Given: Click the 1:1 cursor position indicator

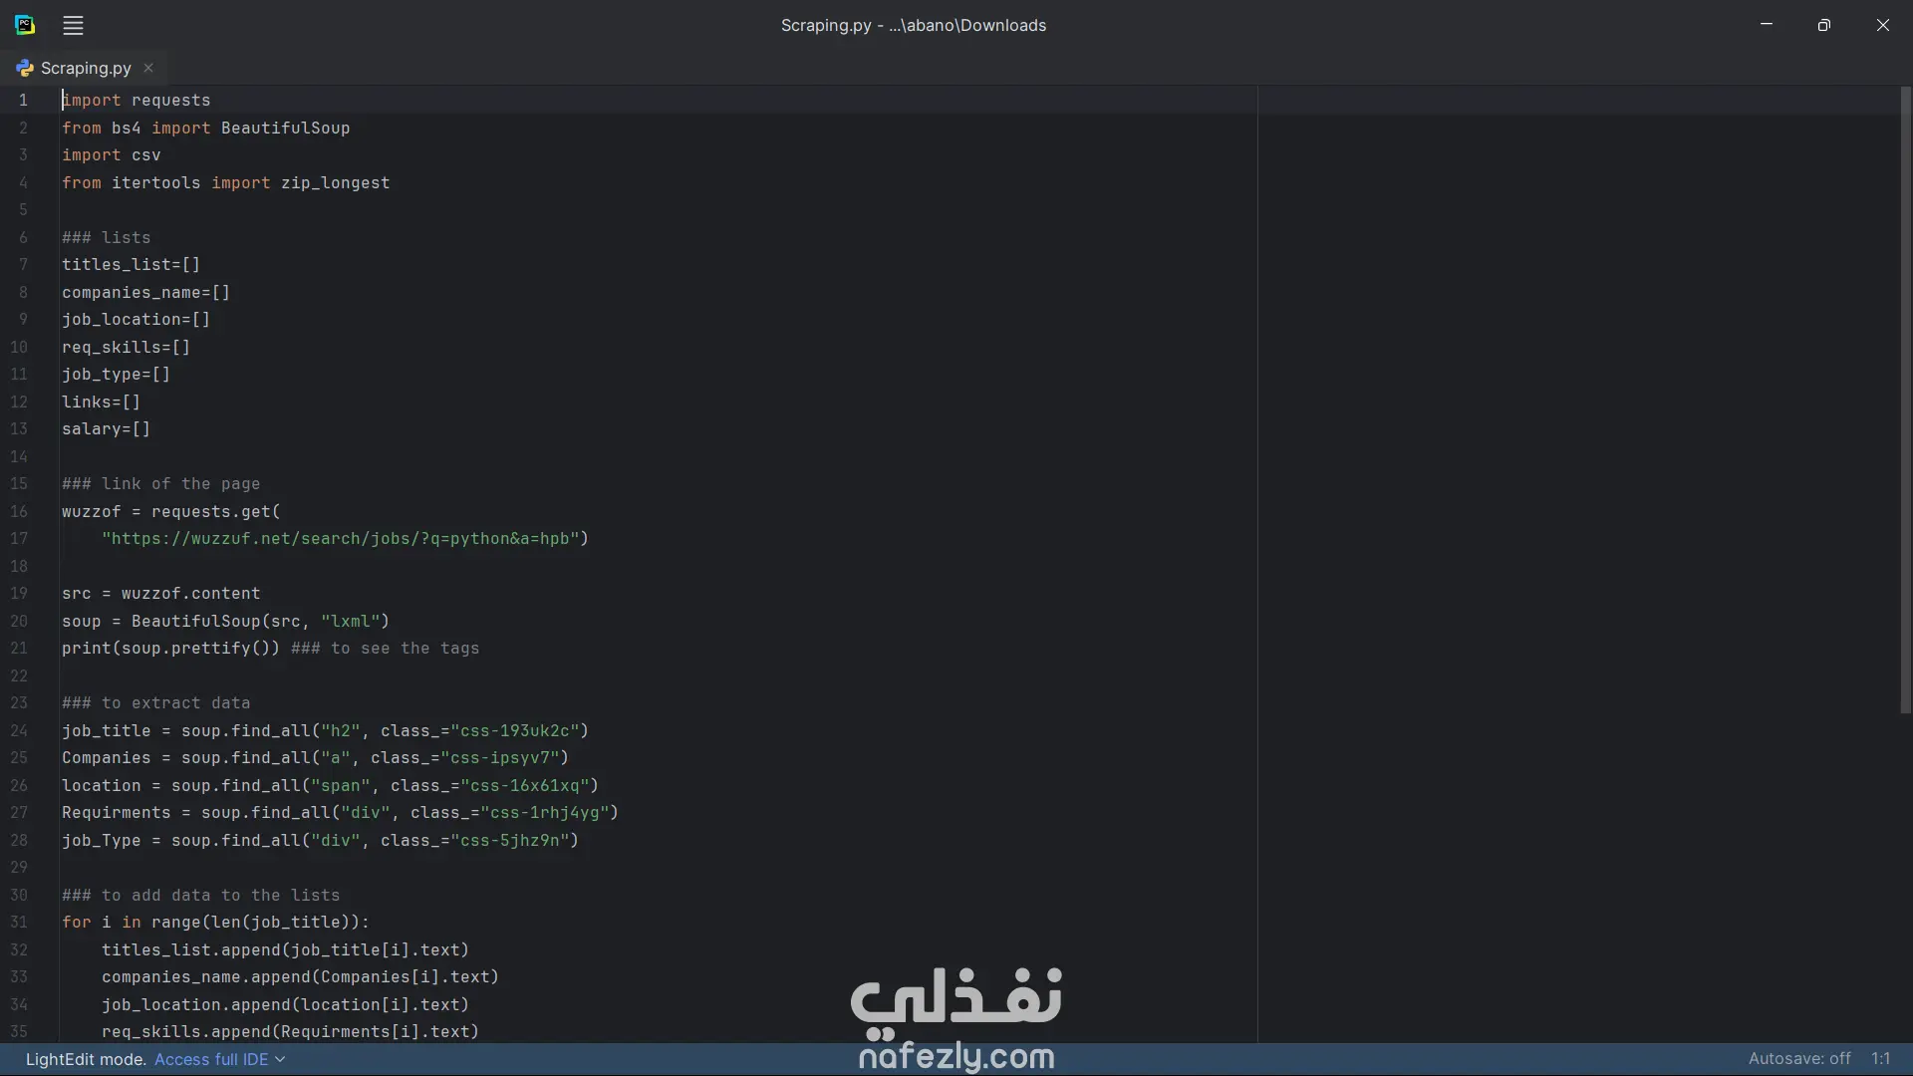Looking at the screenshot, I should [1880, 1059].
